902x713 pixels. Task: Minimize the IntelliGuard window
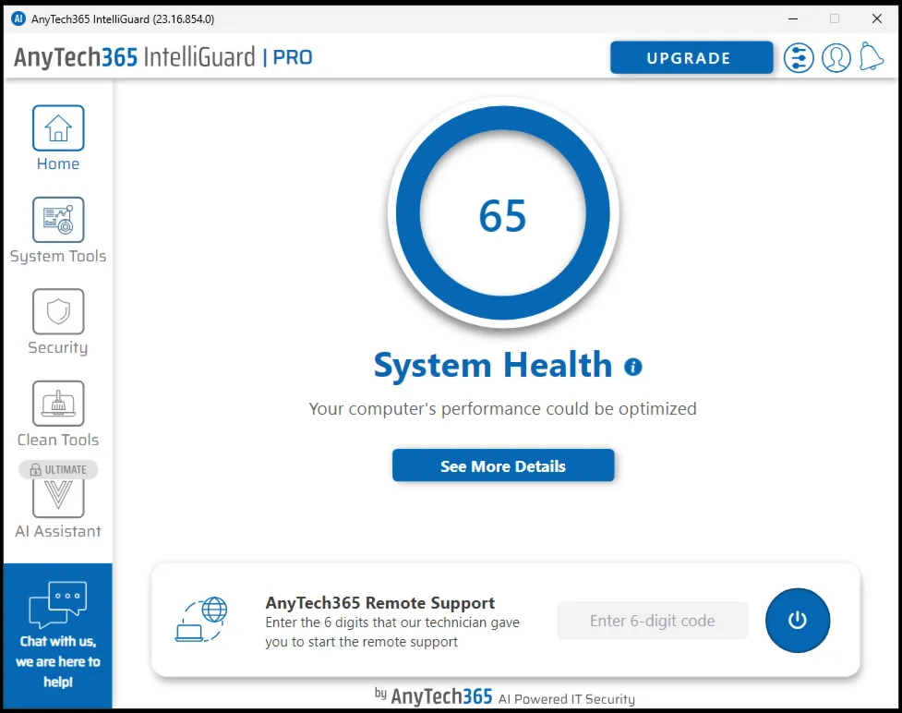coord(793,18)
